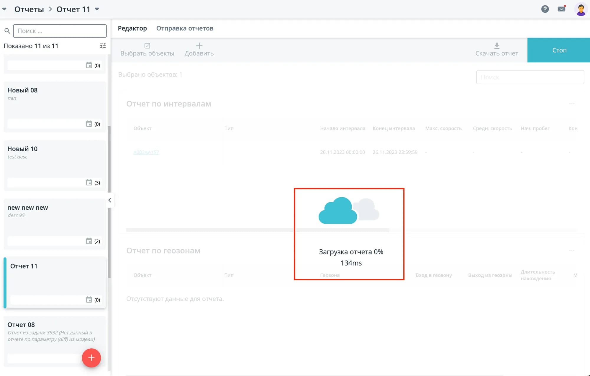Viewport: 590px width, 376px height.
Task: Click the Скачать отчет download icon
Action: (x=496, y=46)
